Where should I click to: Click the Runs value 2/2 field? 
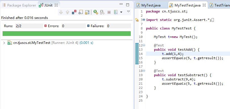click(29, 26)
